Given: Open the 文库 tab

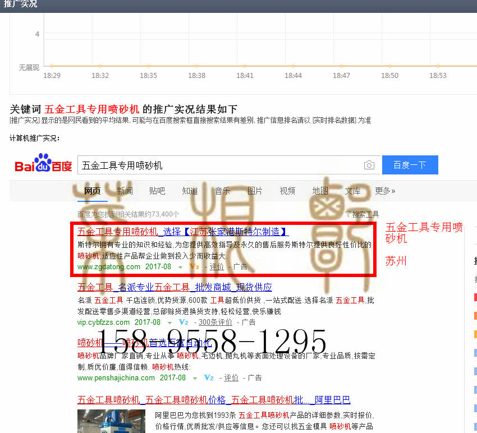Looking at the screenshot, I should pyautogui.click(x=353, y=191).
